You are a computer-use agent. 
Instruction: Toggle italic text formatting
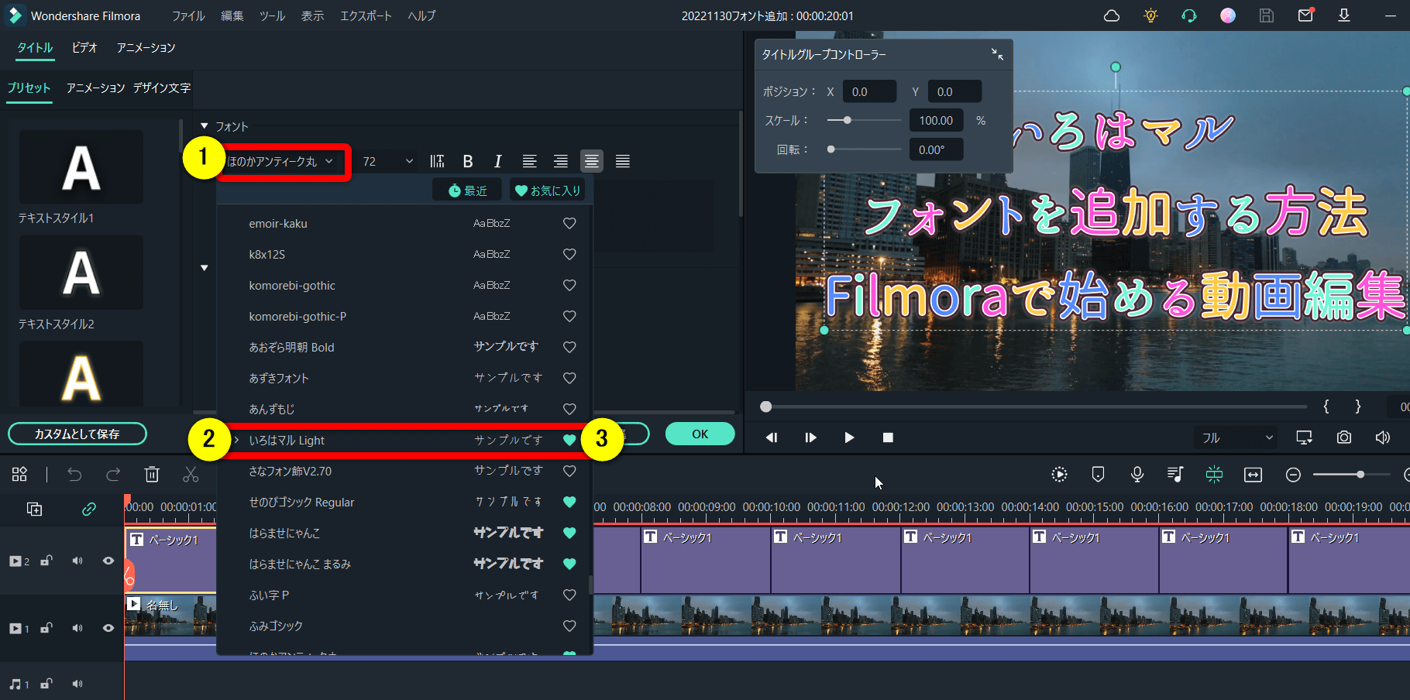coord(497,161)
